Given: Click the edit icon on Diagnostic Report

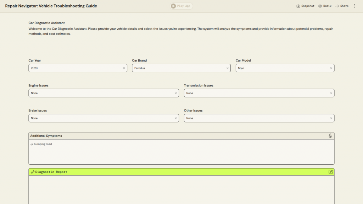Looking at the screenshot, I should pos(330,172).
